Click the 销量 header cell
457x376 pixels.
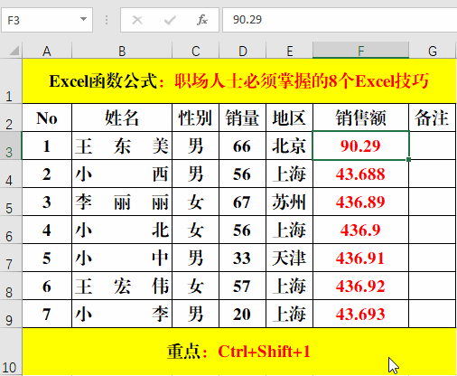pyautogui.click(x=243, y=117)
